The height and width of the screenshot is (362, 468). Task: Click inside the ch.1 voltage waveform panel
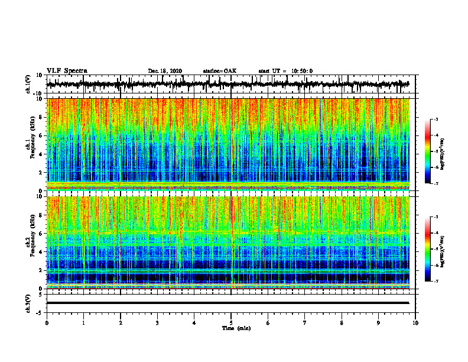230,84
